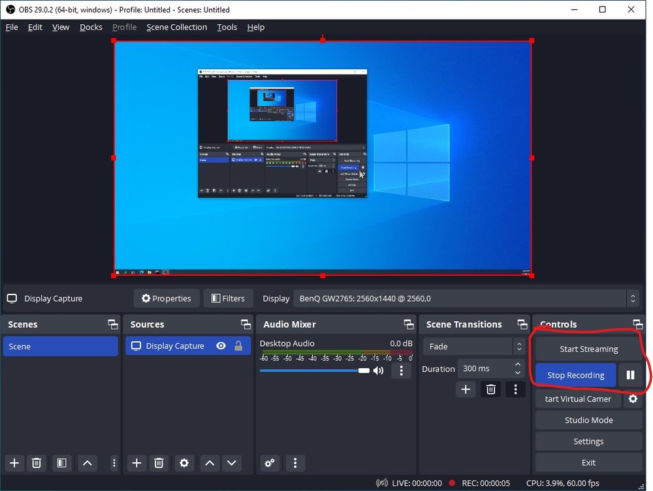
Task: Toggle the lock on Display Capture source
Action: point(238,346)
